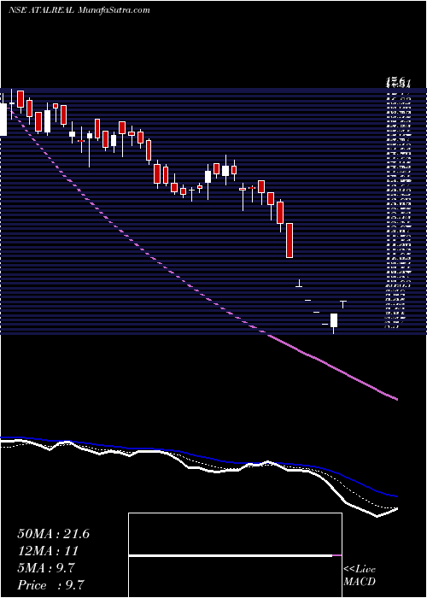Click the NSE ATALREAL ticker label
The width and height of the screenshot is (427, 598).
(x=42, y=10)
